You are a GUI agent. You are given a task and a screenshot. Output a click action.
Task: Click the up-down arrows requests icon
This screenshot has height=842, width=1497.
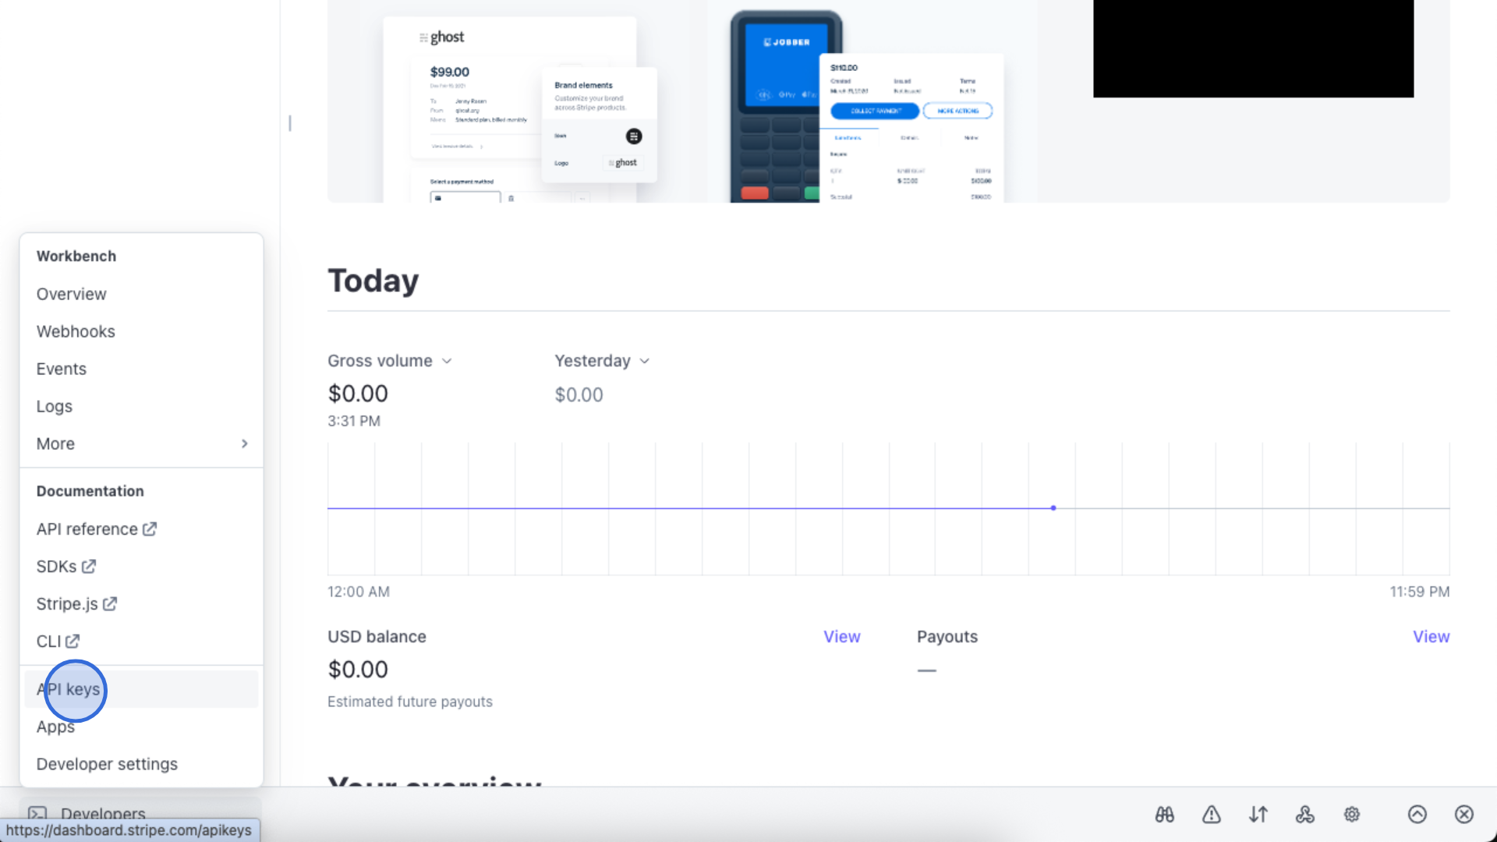[x=1258, y=815]
